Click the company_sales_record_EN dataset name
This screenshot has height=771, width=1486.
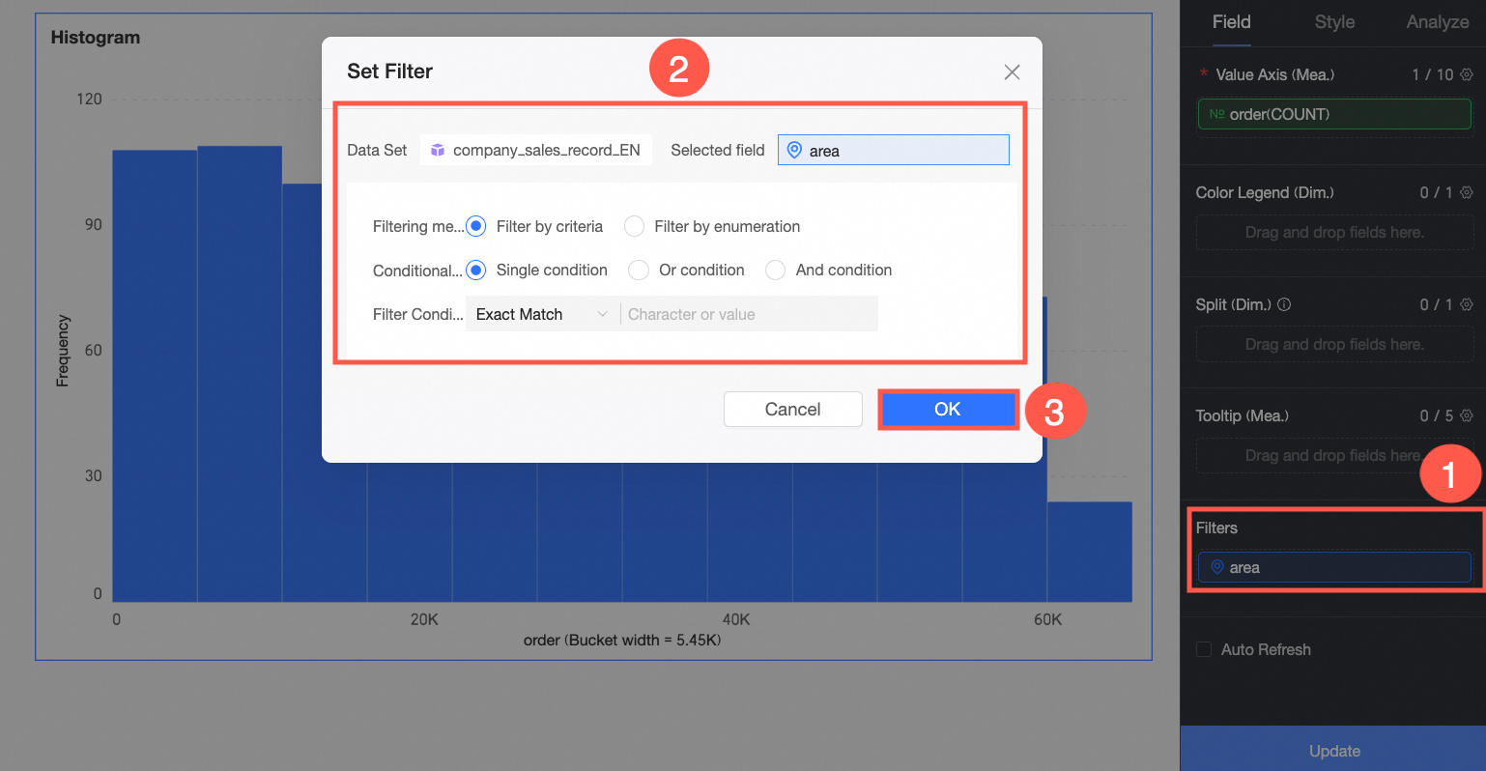coord(547,151)
